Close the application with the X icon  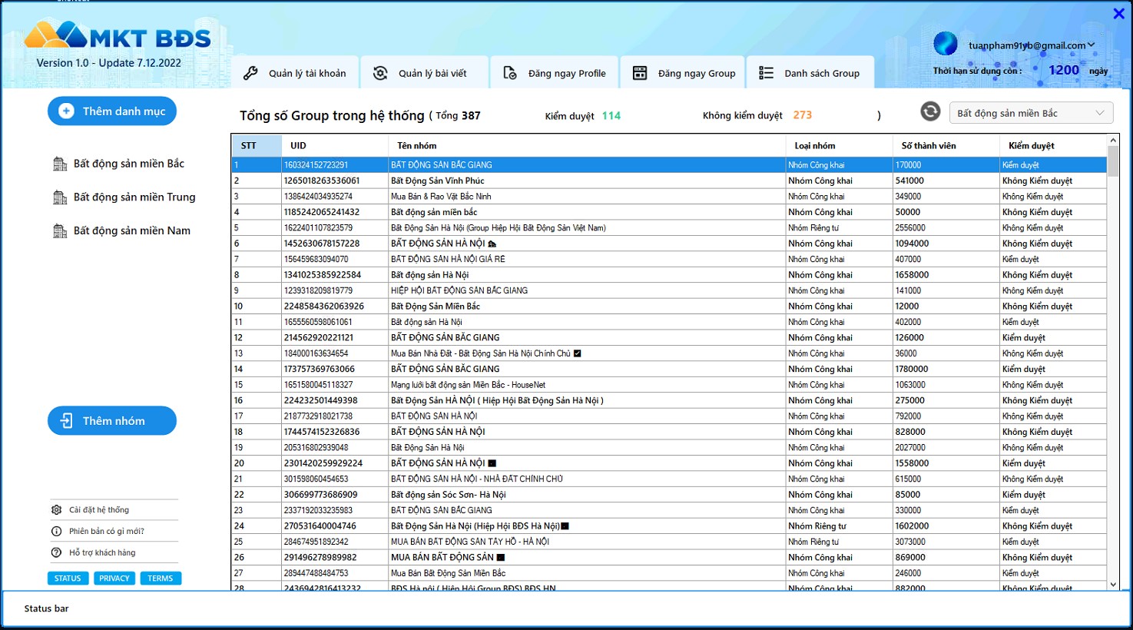click(1119, 13)
